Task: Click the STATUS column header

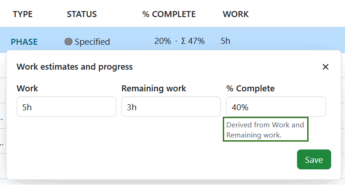Action: (x=82, y=14)
